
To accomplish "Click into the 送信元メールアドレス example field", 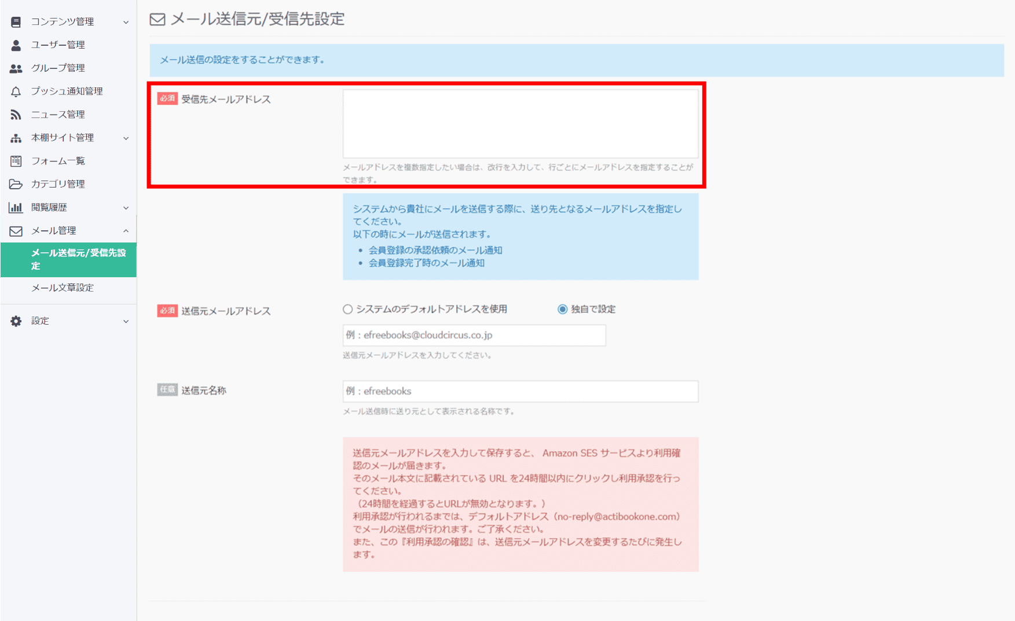I will [x=474, y=335].
